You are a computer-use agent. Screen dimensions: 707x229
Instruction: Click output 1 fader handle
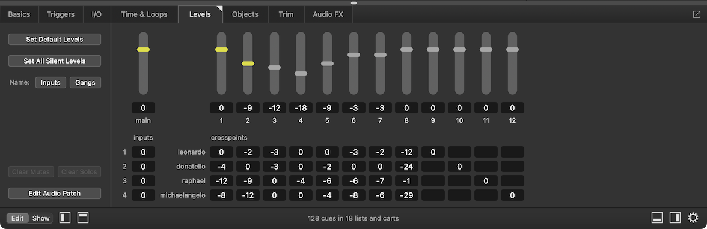point(221,50)
